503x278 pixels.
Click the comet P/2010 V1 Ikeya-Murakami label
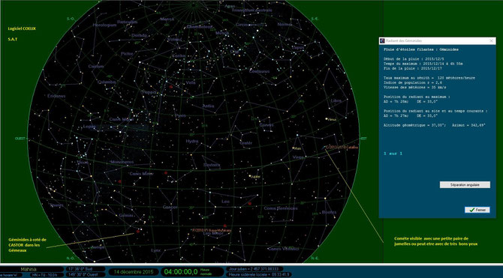click(211, 230)
